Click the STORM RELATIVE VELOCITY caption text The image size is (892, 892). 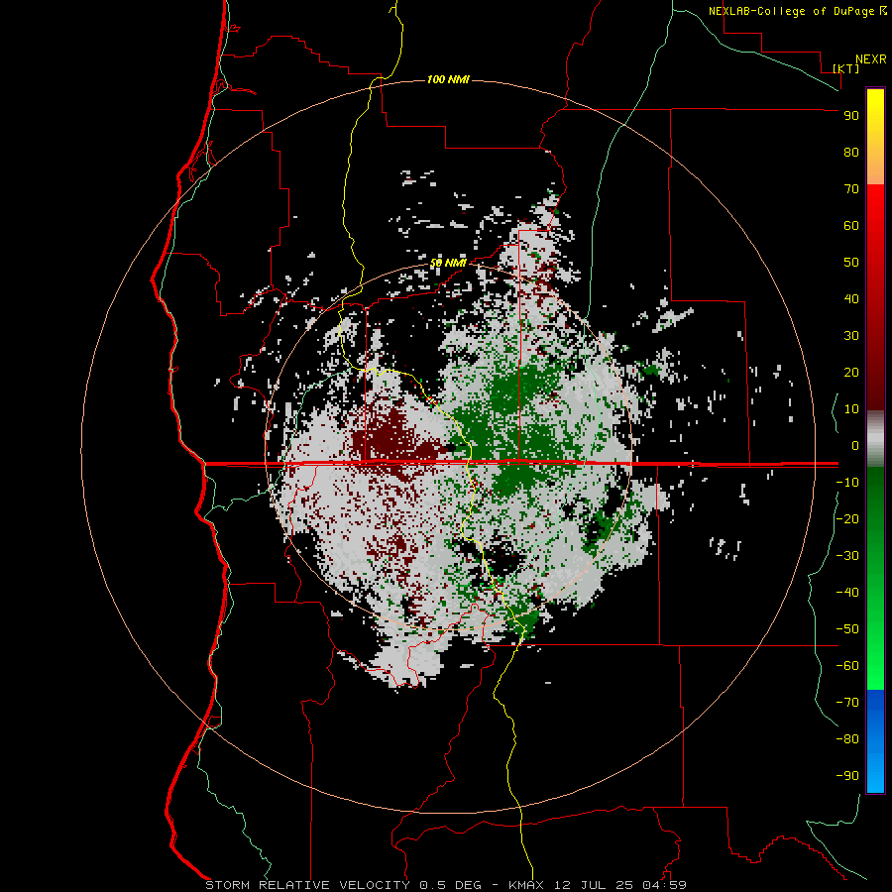tap(307, 885)
